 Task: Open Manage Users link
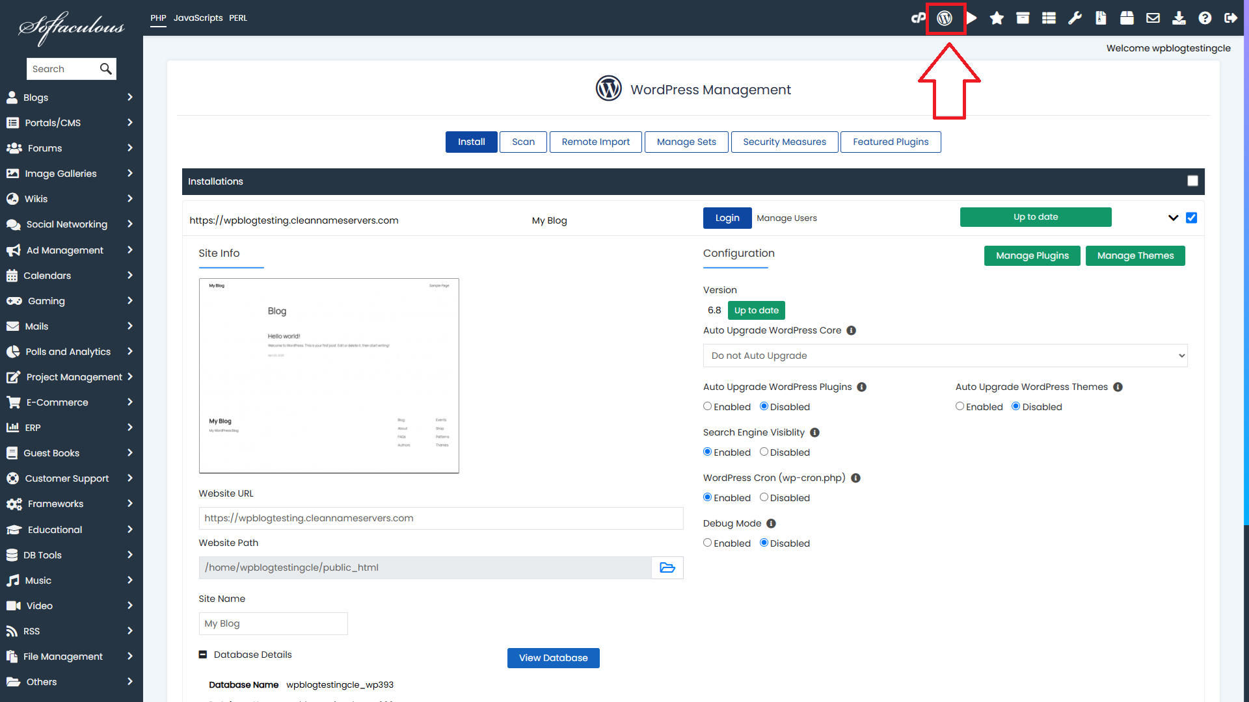[786, 218]
